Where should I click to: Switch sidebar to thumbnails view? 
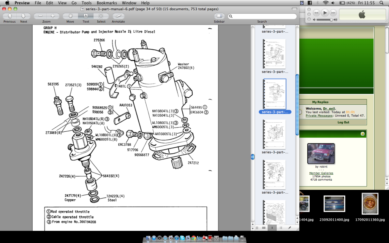coord(272,228)
